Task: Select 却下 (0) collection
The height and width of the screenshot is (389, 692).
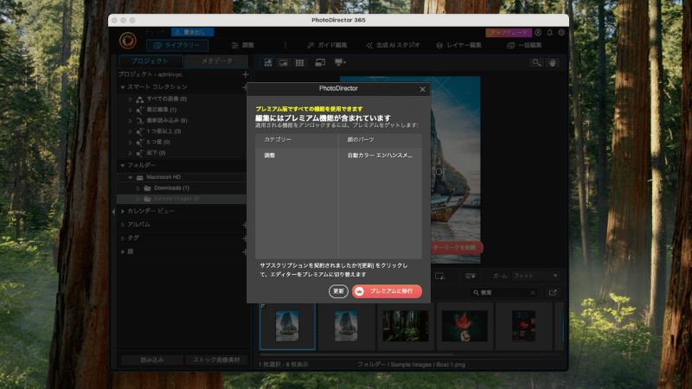Action: click(156, 153)
